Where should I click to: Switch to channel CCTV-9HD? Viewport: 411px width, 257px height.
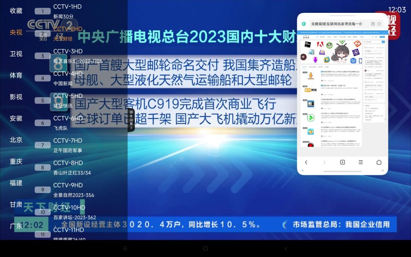click(x=68, y=185)
